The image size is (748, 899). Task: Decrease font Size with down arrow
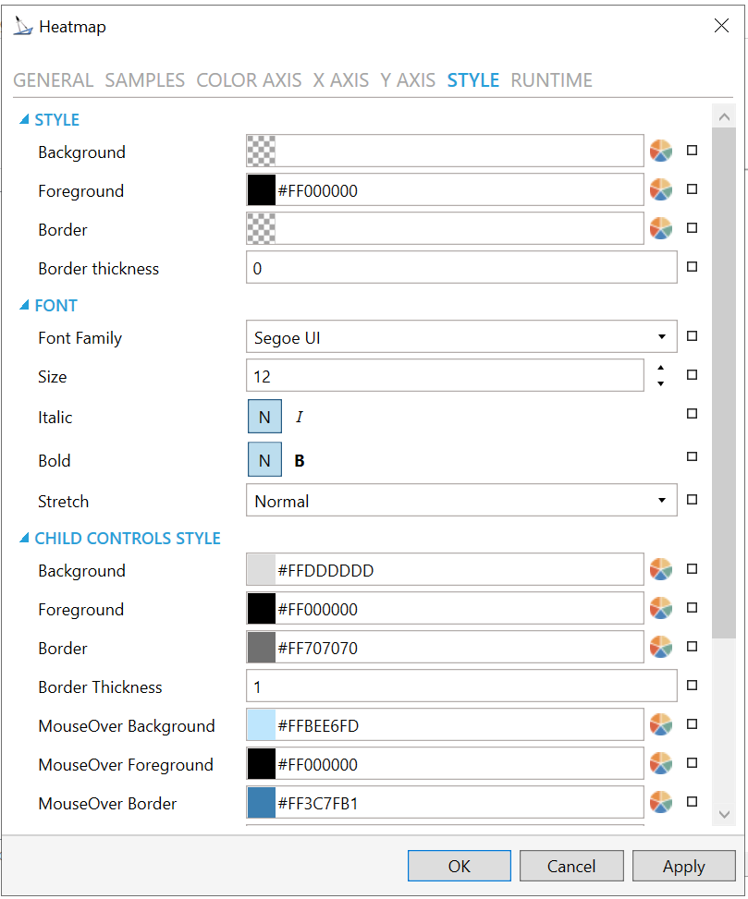pyautogui.click(x=661, y=383)
